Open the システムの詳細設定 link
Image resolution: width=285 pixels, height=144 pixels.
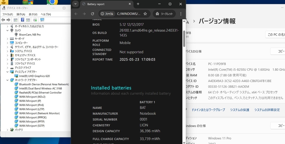coord(267,110)
